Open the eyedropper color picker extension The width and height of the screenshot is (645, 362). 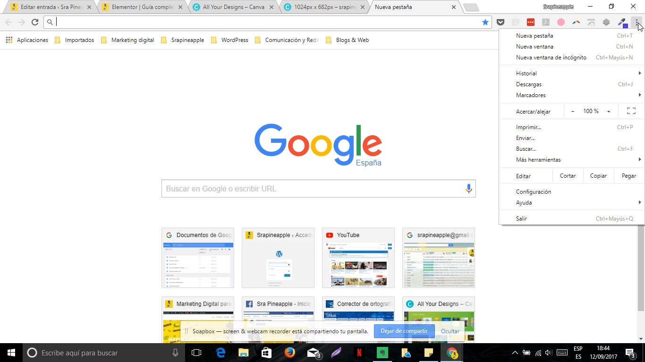point(622,22)
